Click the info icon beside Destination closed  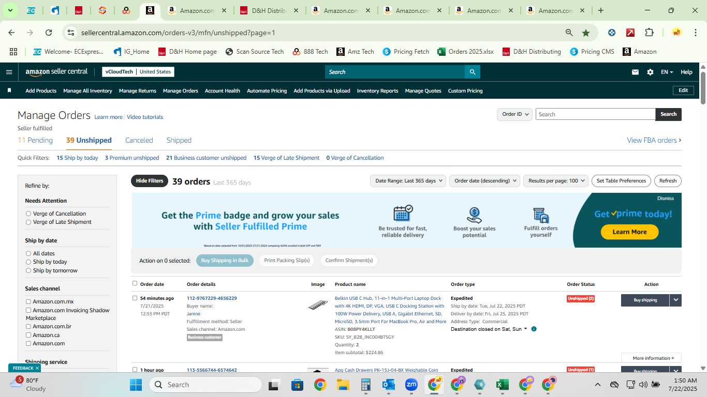coord(534,329)
